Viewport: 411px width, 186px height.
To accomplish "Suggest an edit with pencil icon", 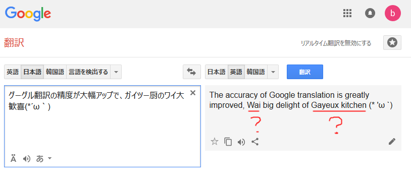I will click(392, 142).
